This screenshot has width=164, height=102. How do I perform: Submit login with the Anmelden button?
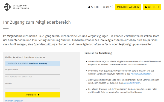point(33,95)
